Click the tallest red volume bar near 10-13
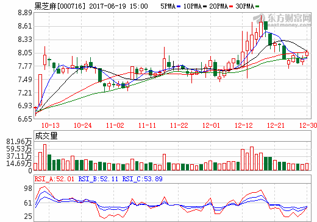Image resolution: width=317 pixels, height=222 pixels. [45, 158]
